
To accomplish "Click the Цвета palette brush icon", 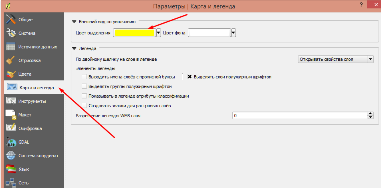I will [x=11, y=74].
